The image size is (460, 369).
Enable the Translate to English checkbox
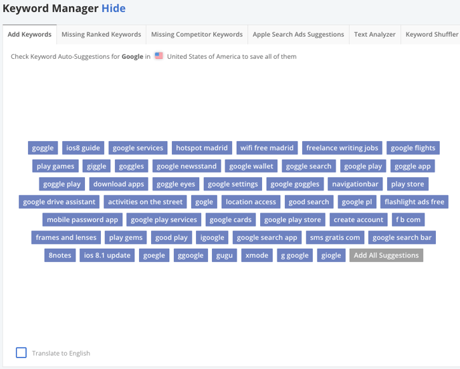pyautogui.click(x=21, y=352)
